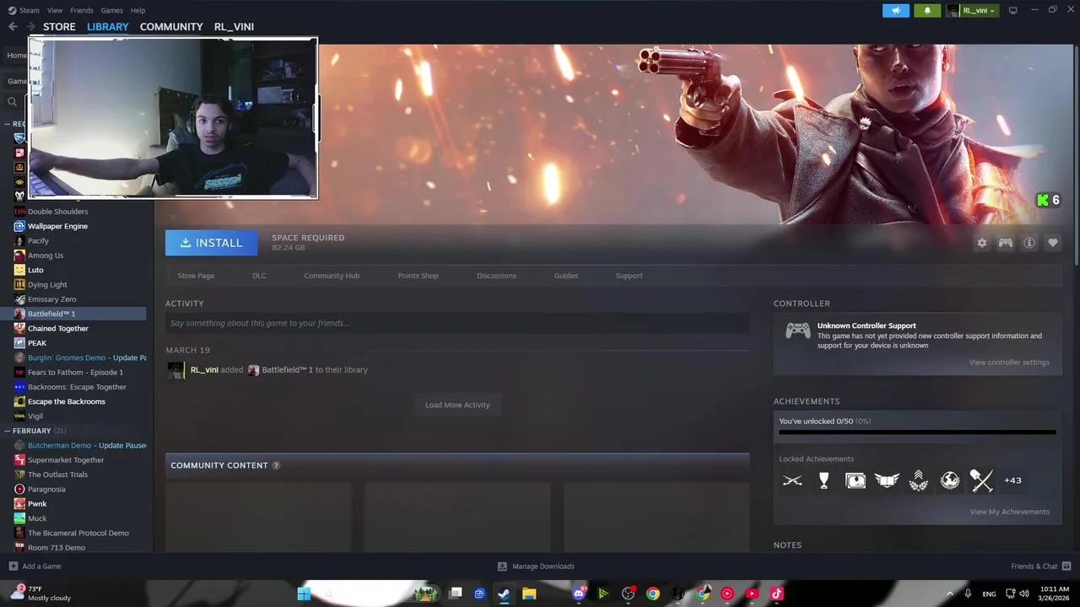
Task: Open the Support tab
Action: pyautogui.click(x=629, y=276)
